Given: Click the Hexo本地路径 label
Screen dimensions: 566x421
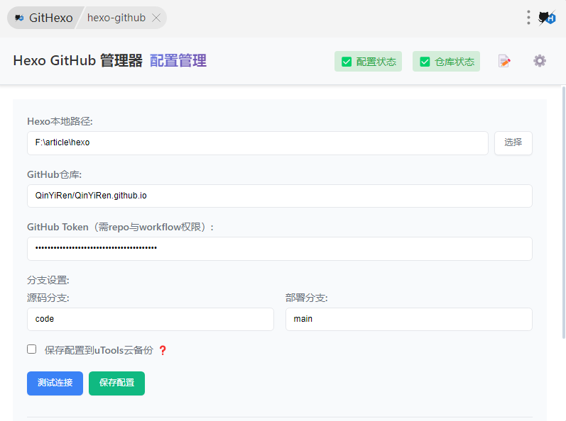Looking at the screenshot, I should pos(60,121).
